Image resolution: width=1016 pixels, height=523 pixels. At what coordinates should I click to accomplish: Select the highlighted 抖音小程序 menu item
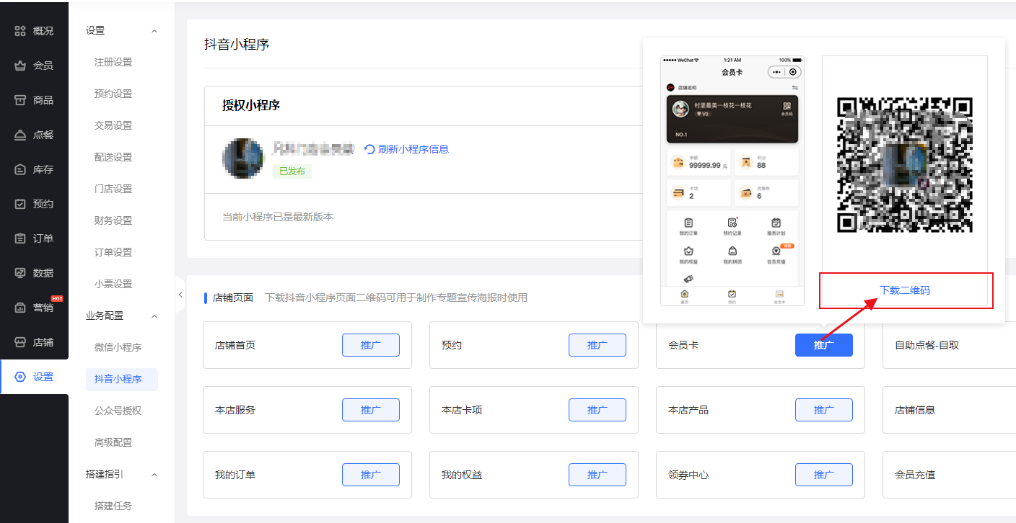121,380
